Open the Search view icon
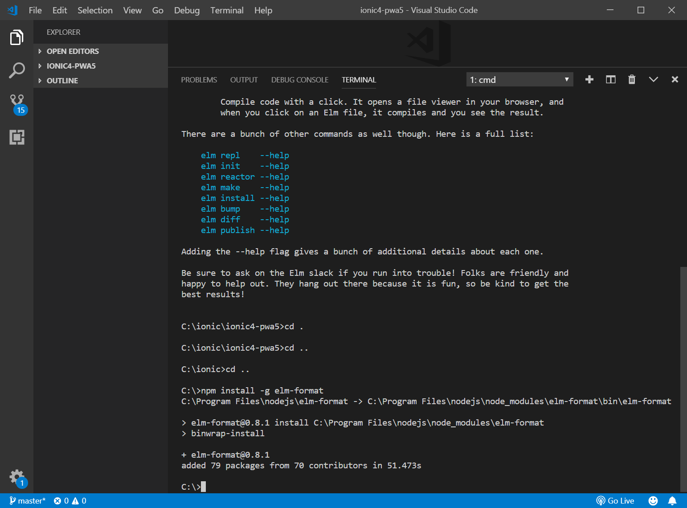The height and width of the screenshot is (508, 687). pyautogui.click(x=16, y=70)
